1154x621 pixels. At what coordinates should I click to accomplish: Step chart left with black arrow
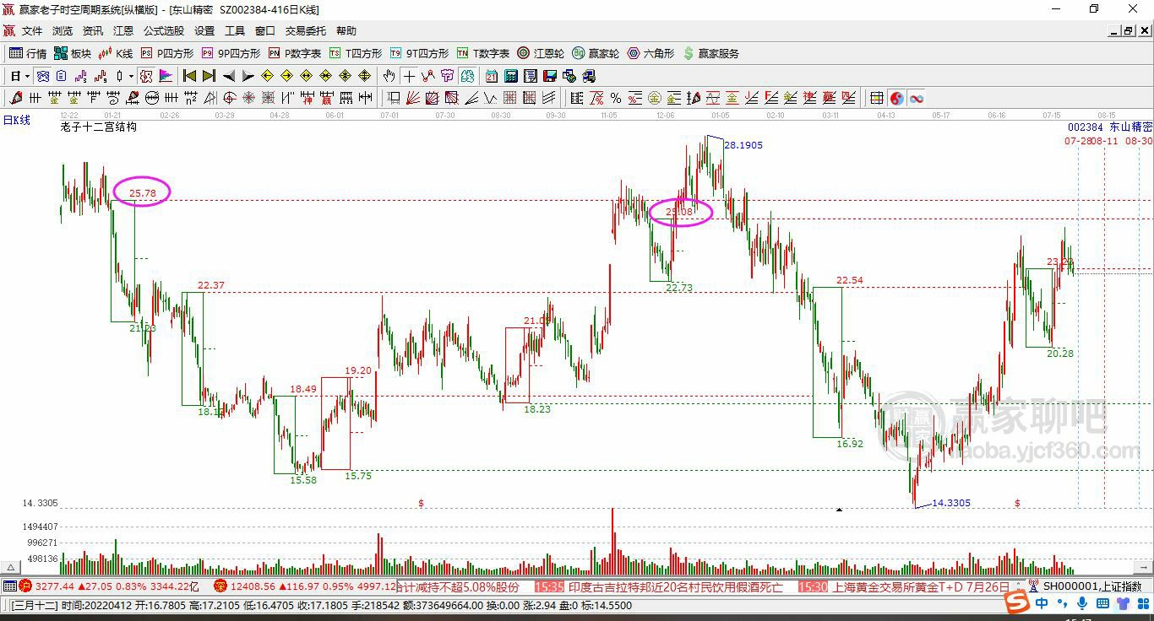point(229,76)
